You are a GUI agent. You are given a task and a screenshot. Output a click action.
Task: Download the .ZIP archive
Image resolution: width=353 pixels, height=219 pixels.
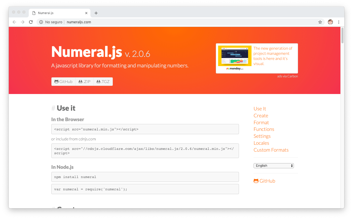click(x=85, y=81)
